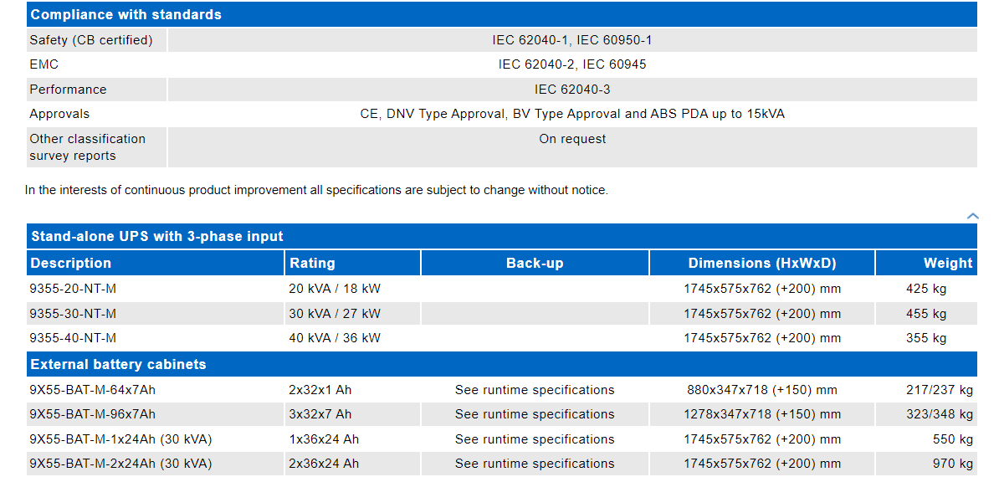The height and width of the screenshot is (477, 999).
Task: Click the 9X55-BAT-M-64x7Ah battery cabinet entry
Action: click(x=92, y=390)
